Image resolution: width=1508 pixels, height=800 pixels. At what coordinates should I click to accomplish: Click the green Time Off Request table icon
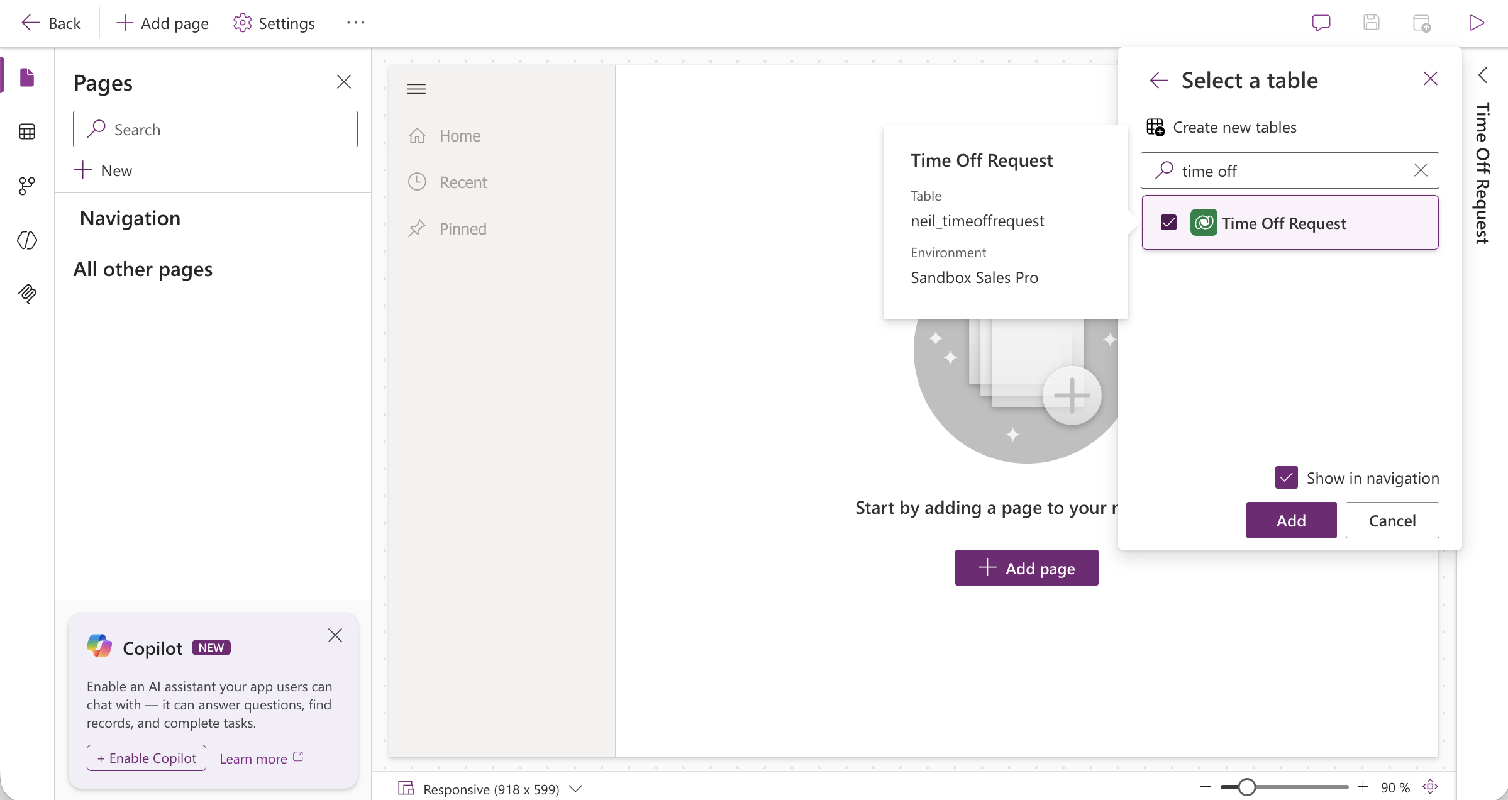(x=1204, y=223)
